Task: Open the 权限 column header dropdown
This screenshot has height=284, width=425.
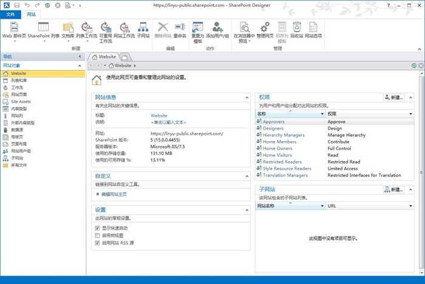Action: coord(410,114)
